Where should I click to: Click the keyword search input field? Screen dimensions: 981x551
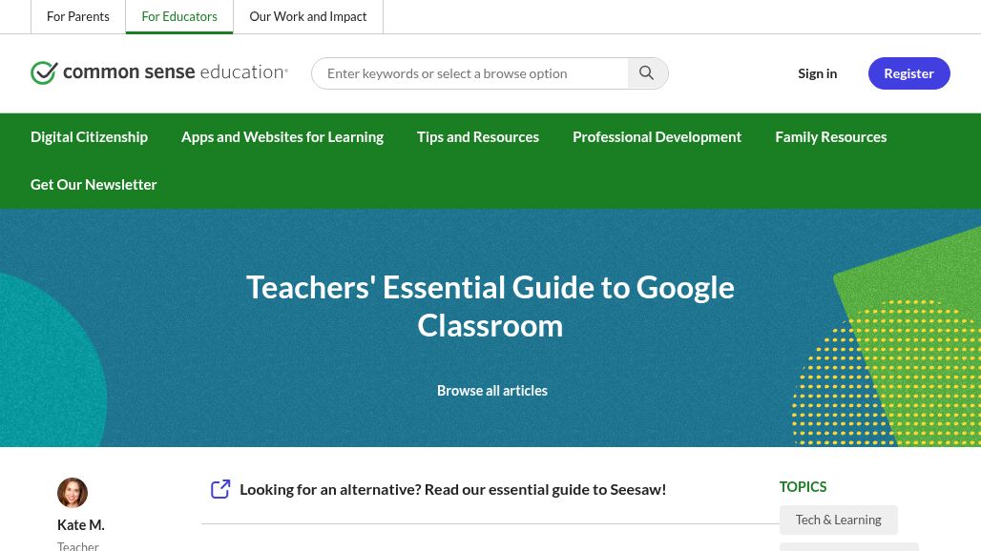click(x=470, y=73)
